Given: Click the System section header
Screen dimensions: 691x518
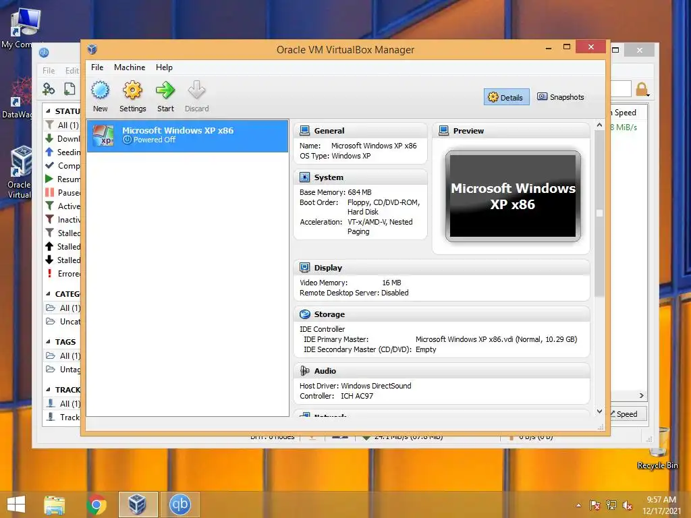Looking at the screenshot, I should (360, 177).
